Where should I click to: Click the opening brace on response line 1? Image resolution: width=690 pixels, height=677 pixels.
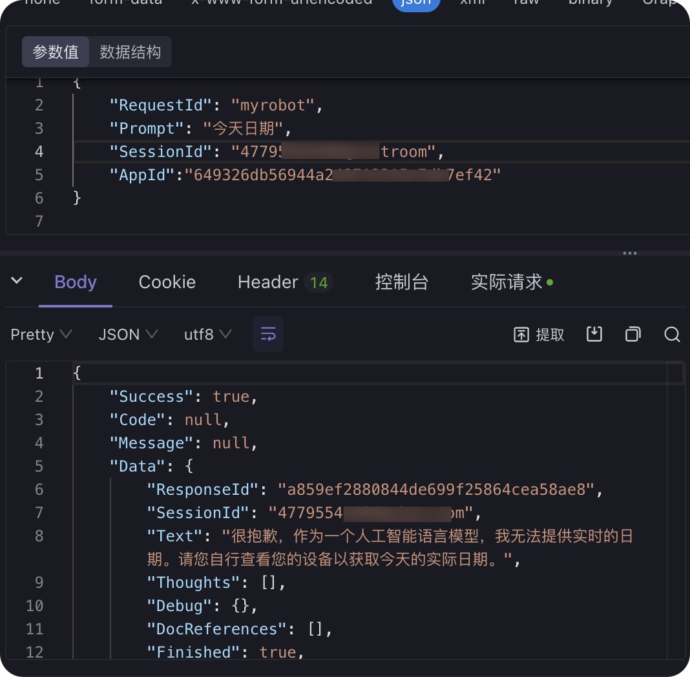77,373
